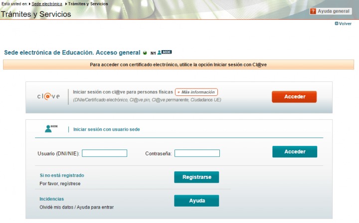This screenshot has width=359, height=223.
Task: Click the Cl@ve logo icon
Action: pos(49,96)
